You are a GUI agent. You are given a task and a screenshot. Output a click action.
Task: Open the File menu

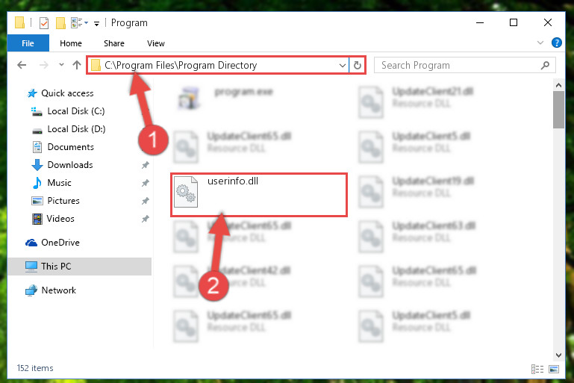coord(28,43)
